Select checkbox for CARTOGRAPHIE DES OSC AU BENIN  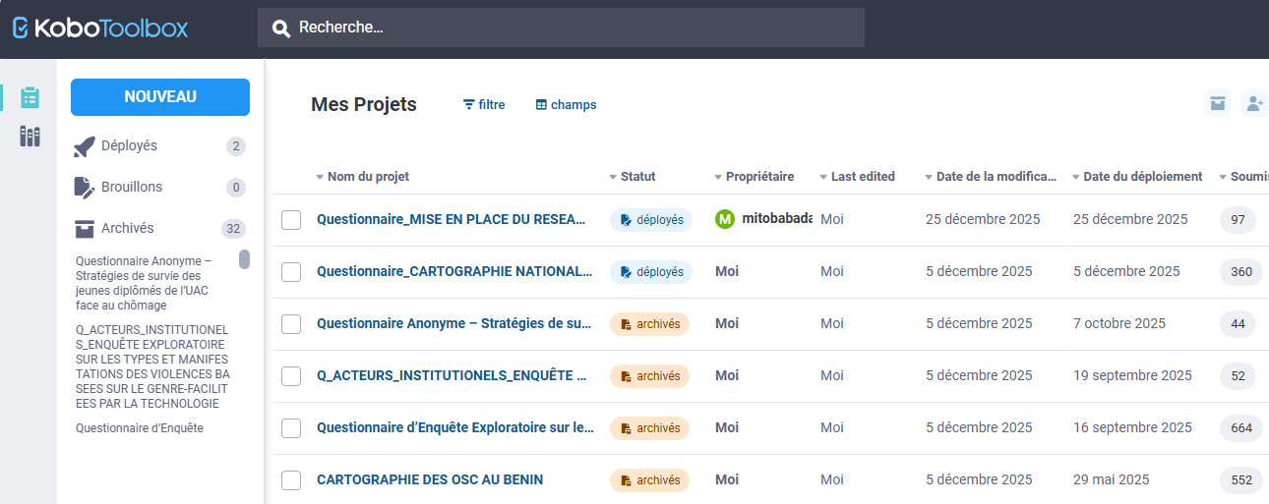291,480
